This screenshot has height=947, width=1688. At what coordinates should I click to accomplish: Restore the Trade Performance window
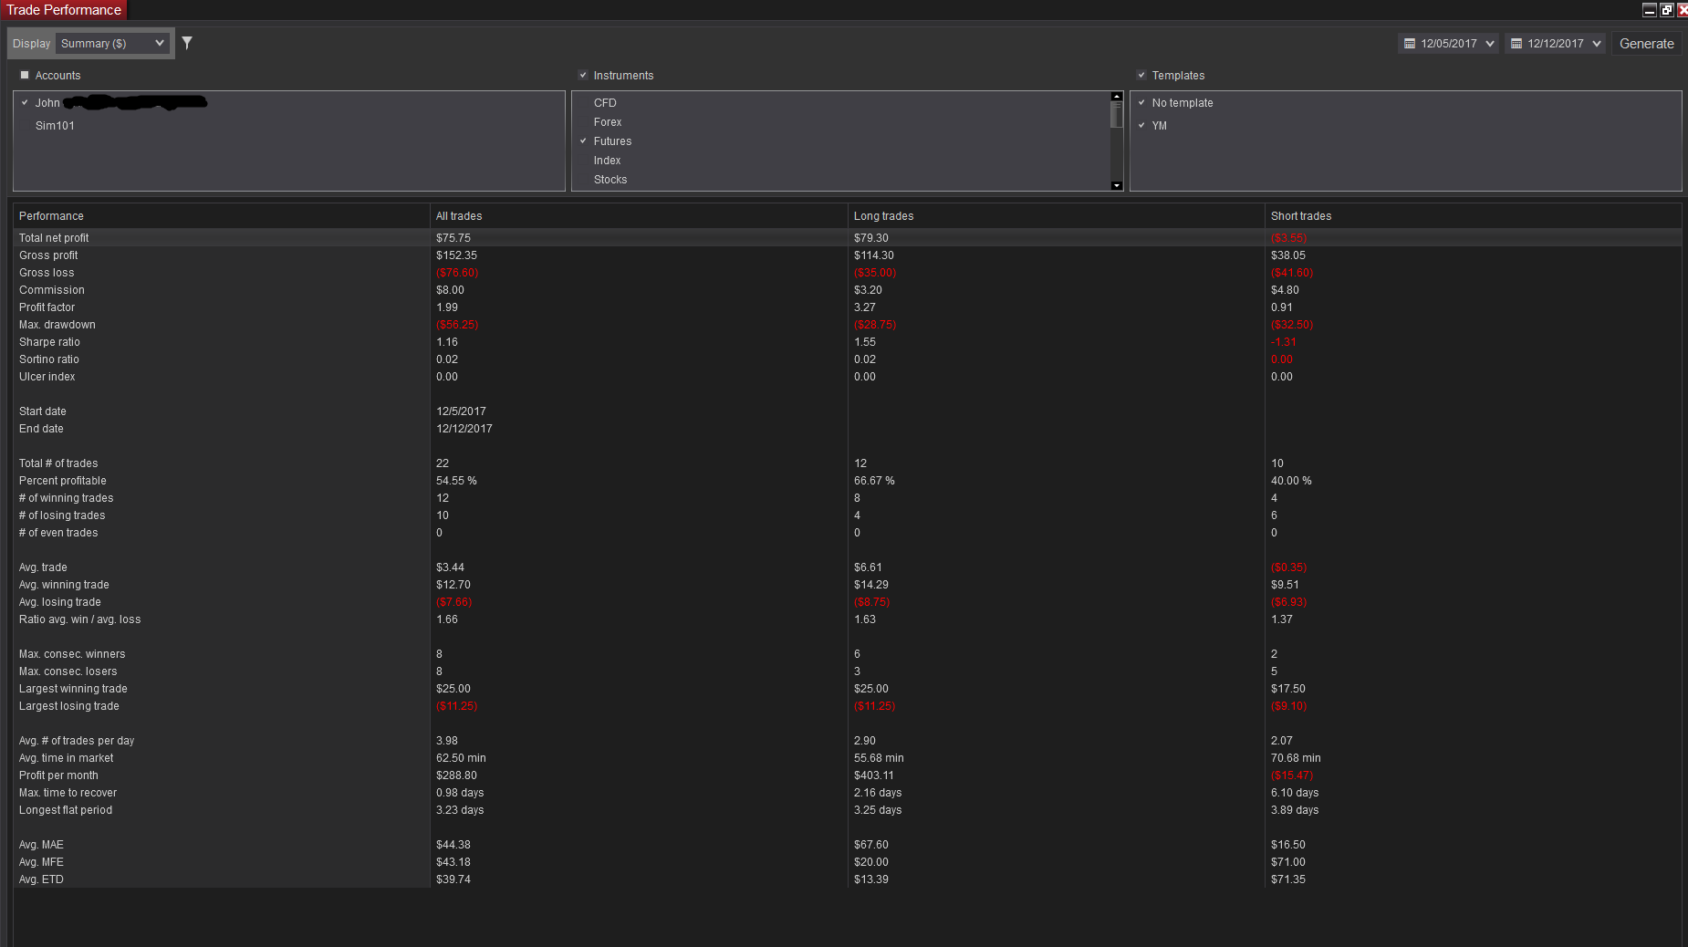click(x=1667, y=10)
